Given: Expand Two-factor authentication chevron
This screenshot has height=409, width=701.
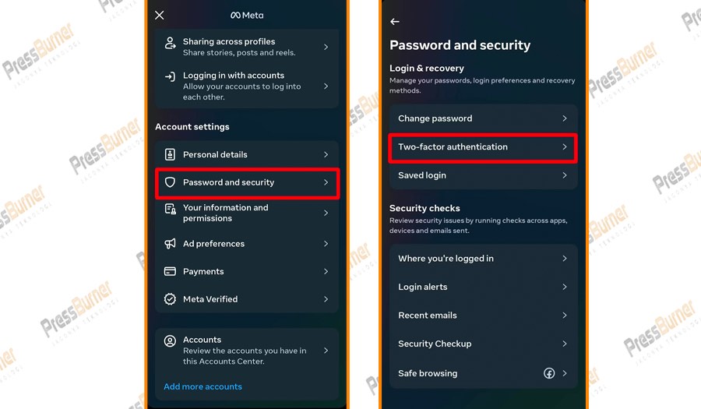Looking at the screenshot, I should click(565, 146).
